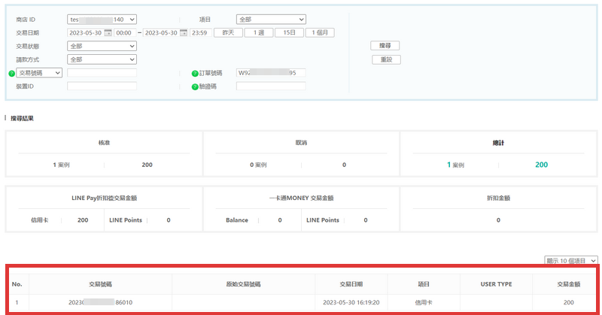Click help icon beside 交易號碼 dropdown
Viewport: 602px width, 315px height.
(12, 73)
